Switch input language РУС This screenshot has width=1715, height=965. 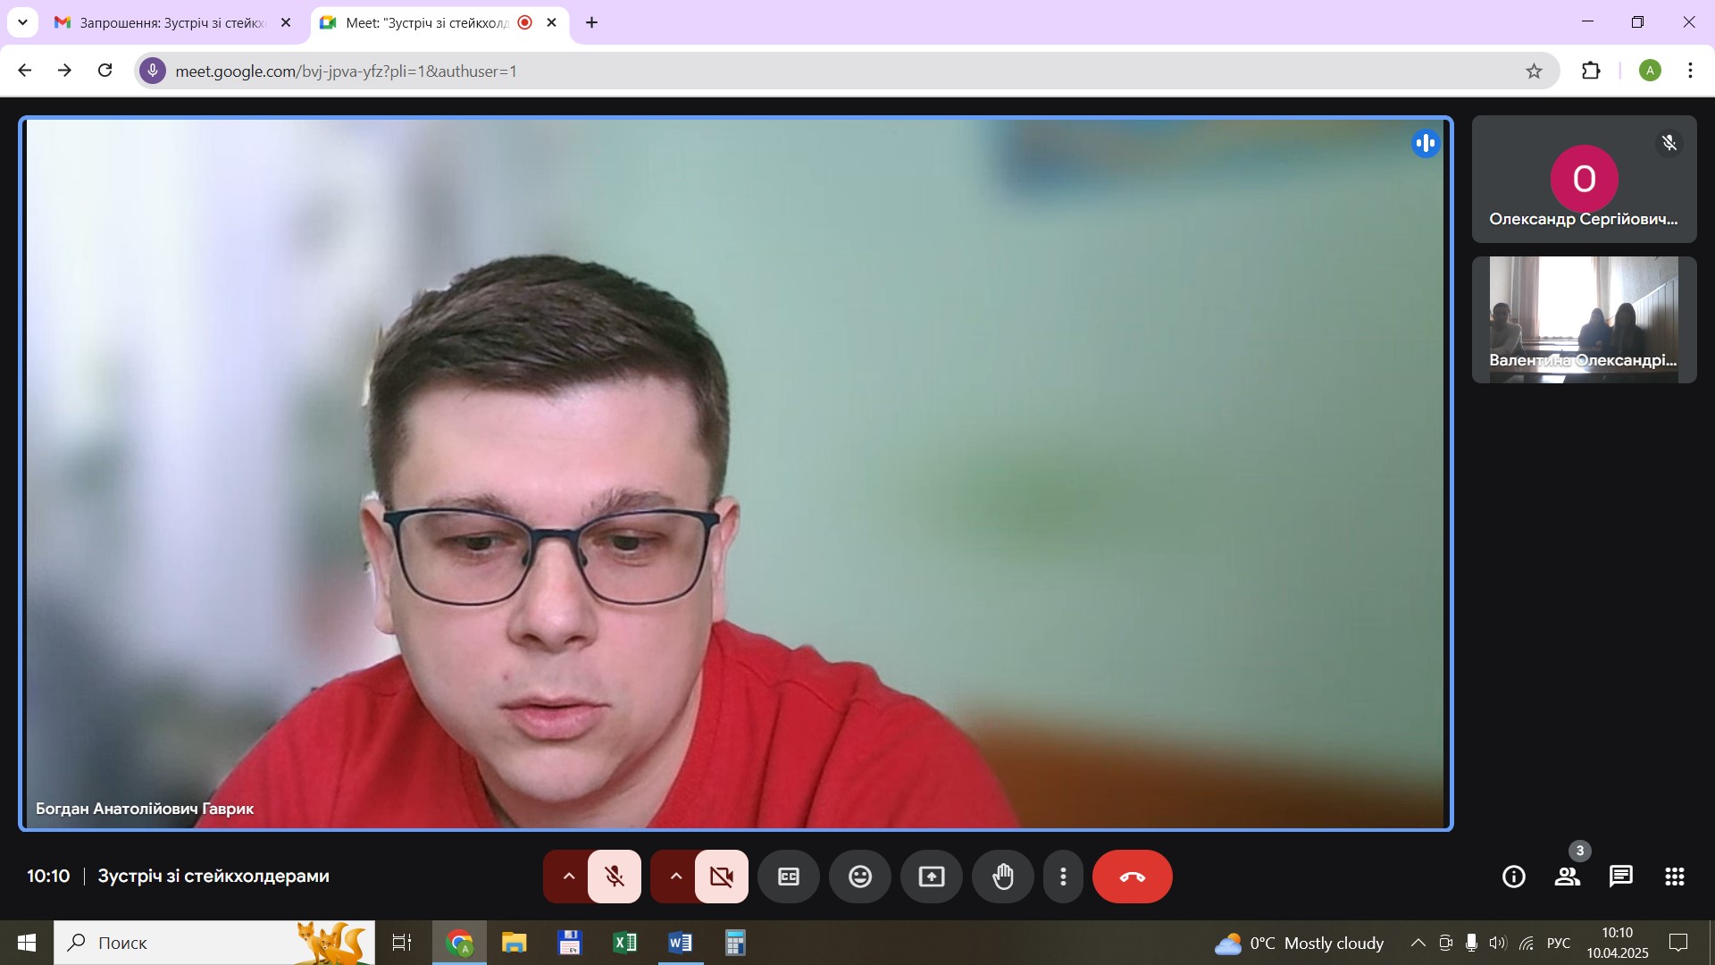(x=1559, y=943)
